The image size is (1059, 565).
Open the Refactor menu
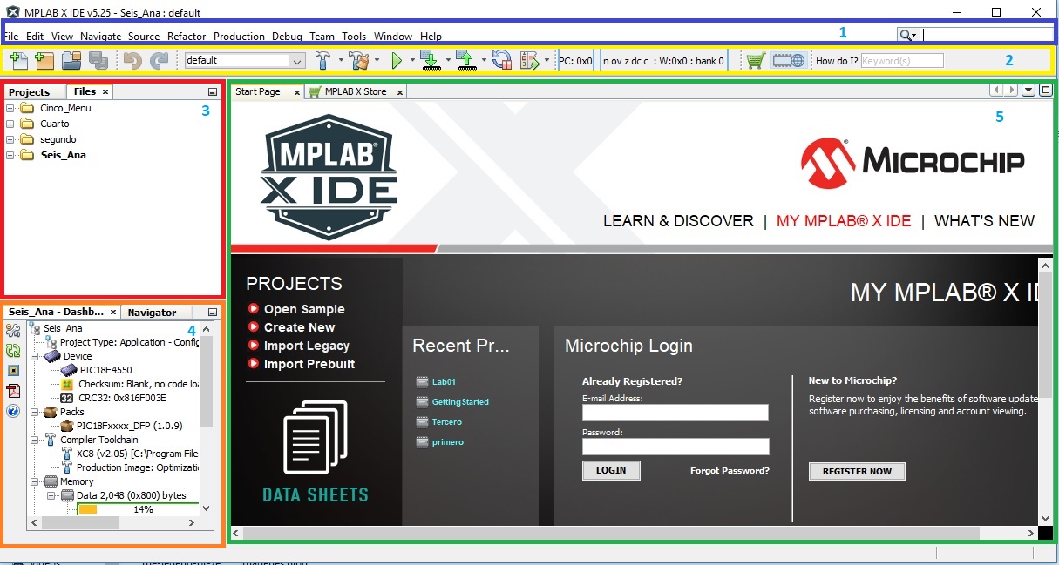(187, 37)
